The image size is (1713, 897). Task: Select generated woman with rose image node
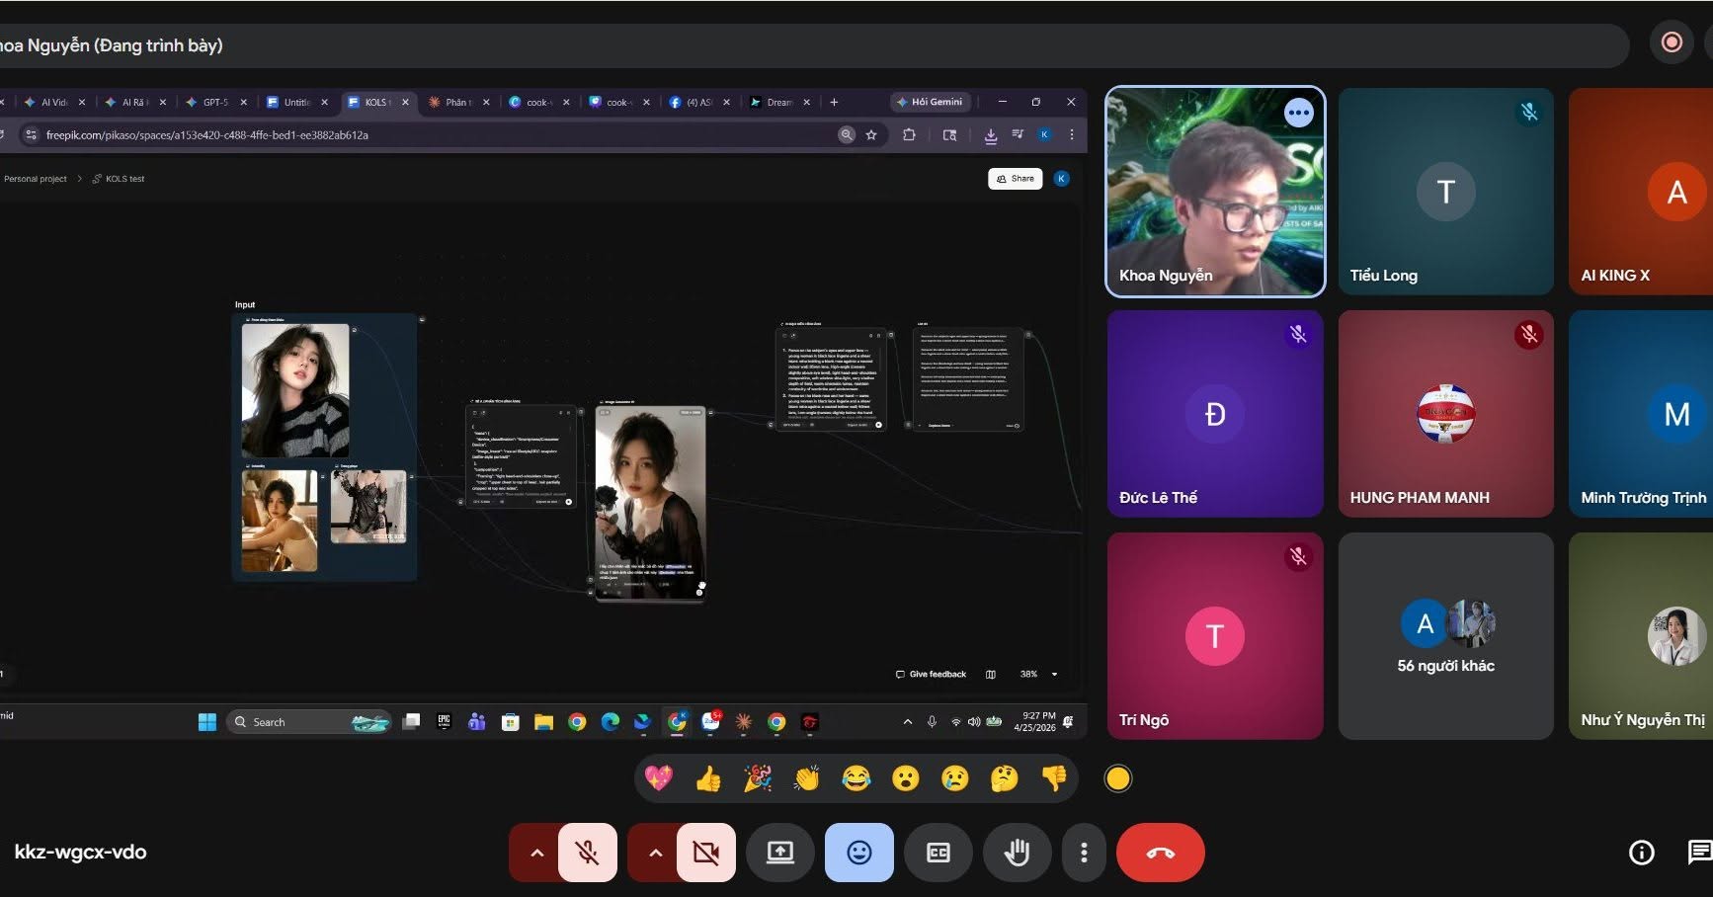[651, 502]
